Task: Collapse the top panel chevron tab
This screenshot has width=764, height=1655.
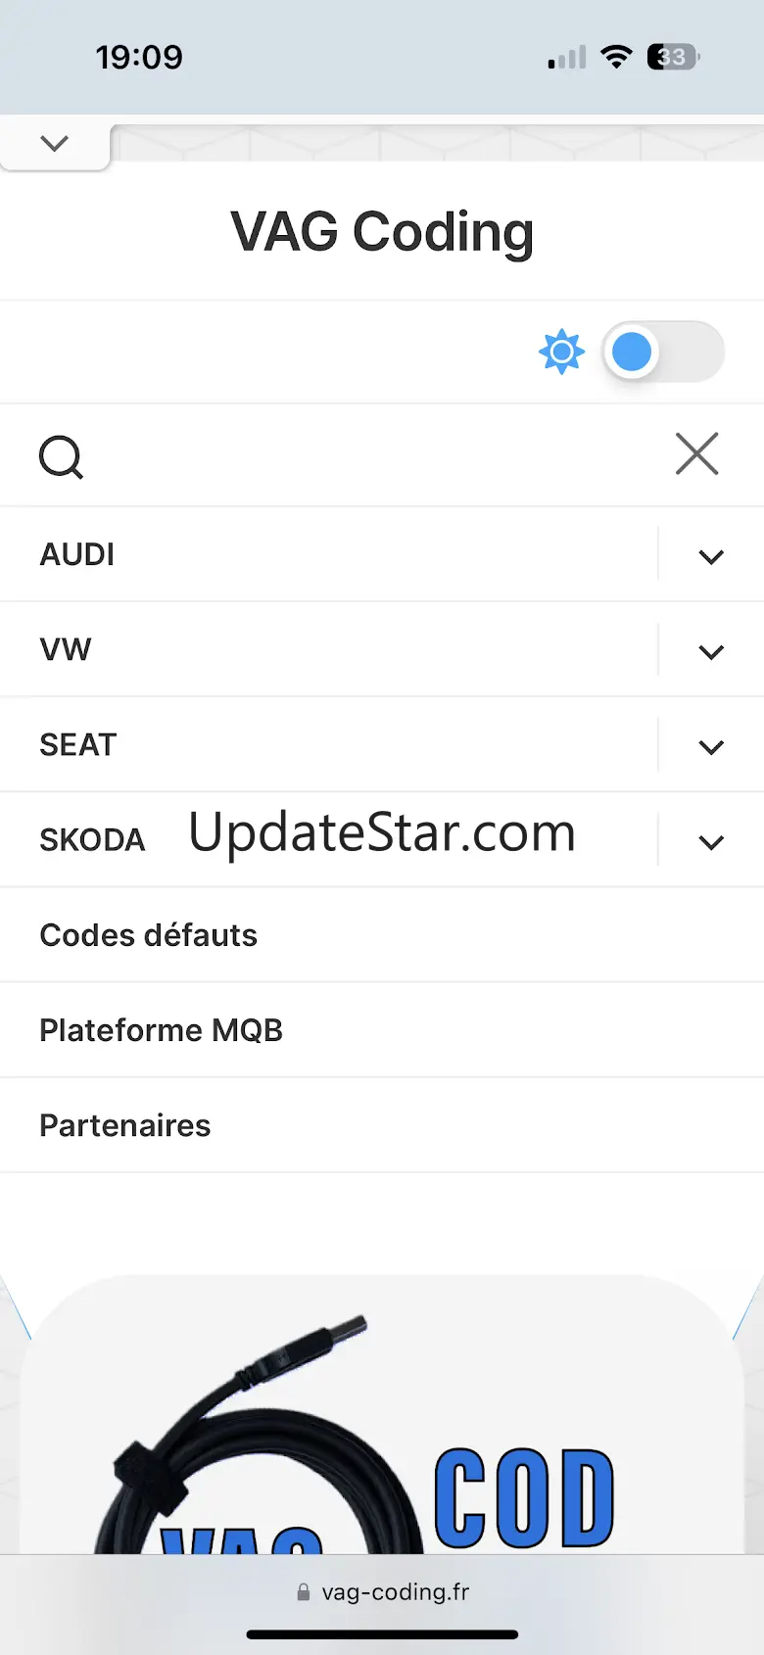Action: point(55,144)
